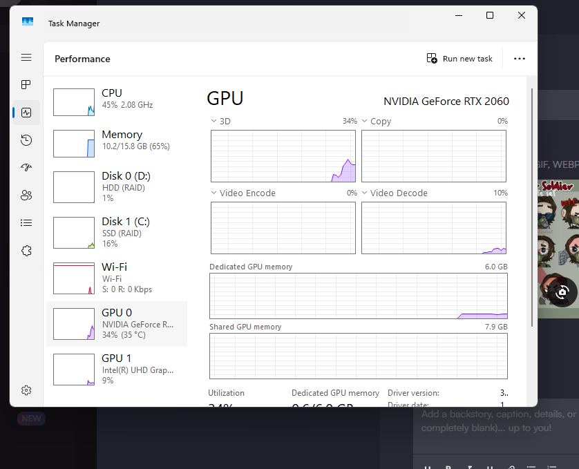This screenshot has width=579, height=469.
Task: Open the 3D graph dropdown
Action: pyautogui.click(x=214, y=122)
